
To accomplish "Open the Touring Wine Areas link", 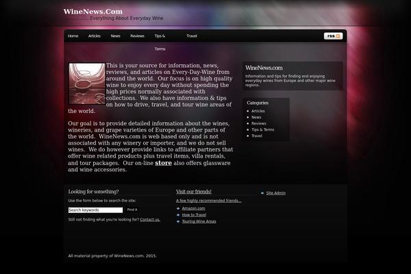I will click(x=199, y=221).
